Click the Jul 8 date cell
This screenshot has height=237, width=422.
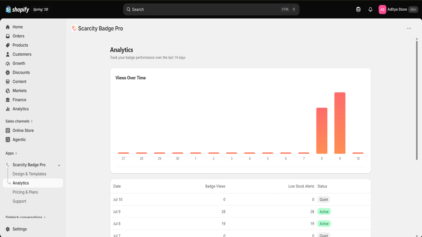[x=117, y=224]
